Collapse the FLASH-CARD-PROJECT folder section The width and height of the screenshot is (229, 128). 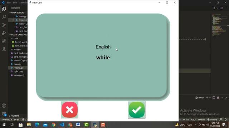(x=18, y=35)
